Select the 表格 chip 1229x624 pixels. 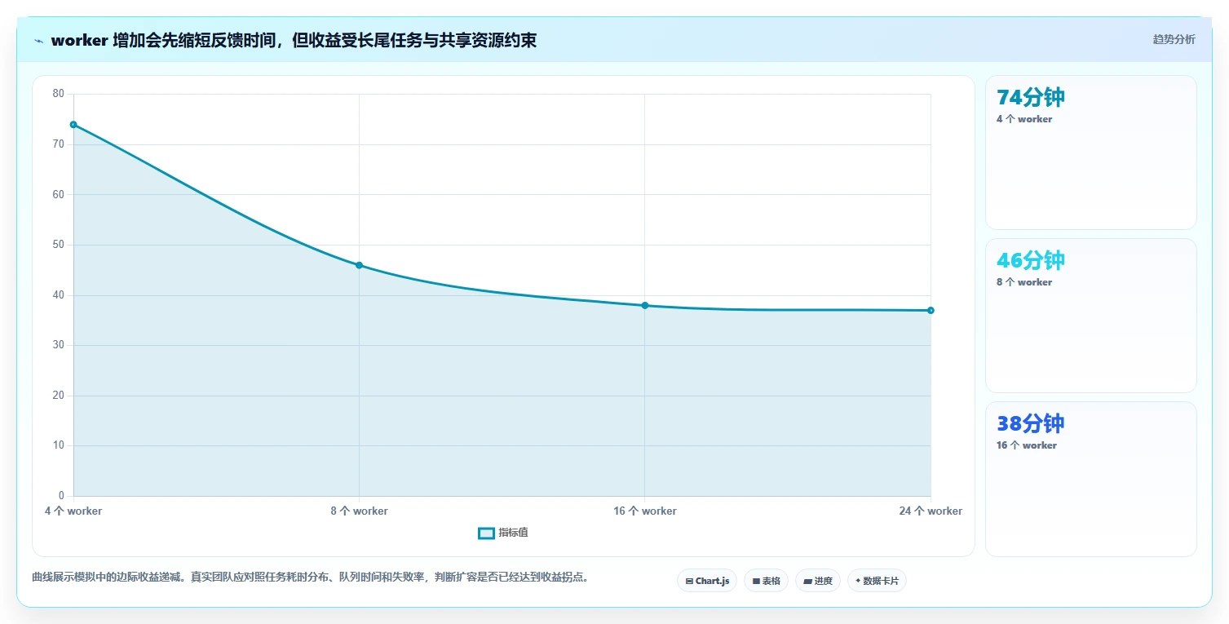click(766, 581)
